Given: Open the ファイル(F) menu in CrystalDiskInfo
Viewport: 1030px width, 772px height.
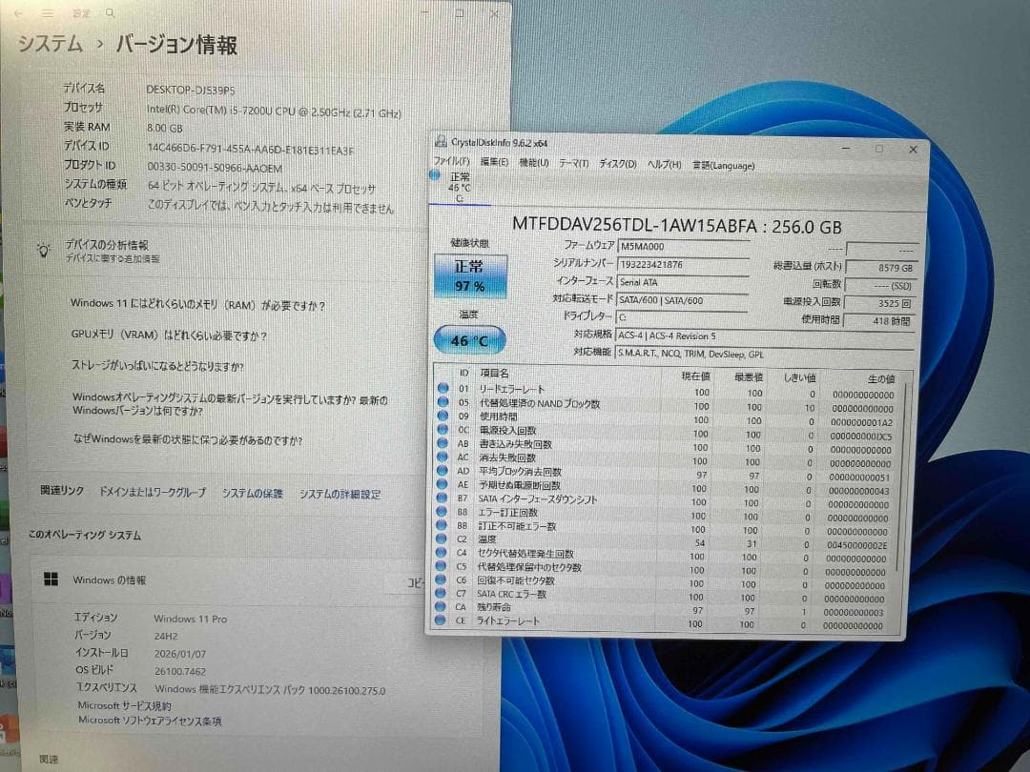Looking at the screenshot, I should 451,162.
